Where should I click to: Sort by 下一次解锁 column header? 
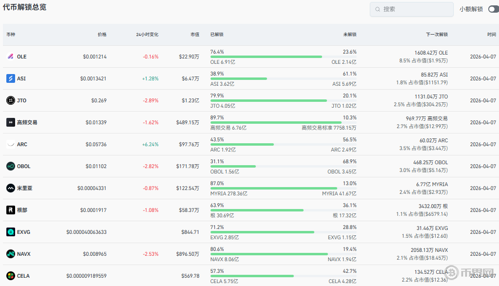[437, 35]
